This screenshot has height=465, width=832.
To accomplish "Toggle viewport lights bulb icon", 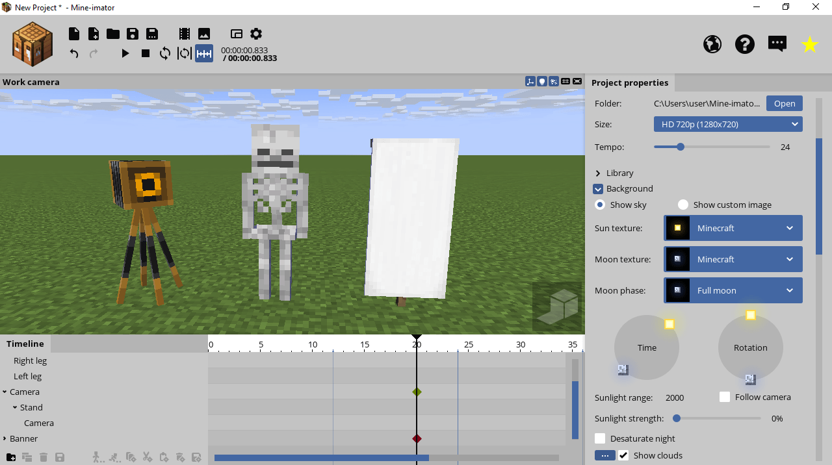I will (542, 81).
